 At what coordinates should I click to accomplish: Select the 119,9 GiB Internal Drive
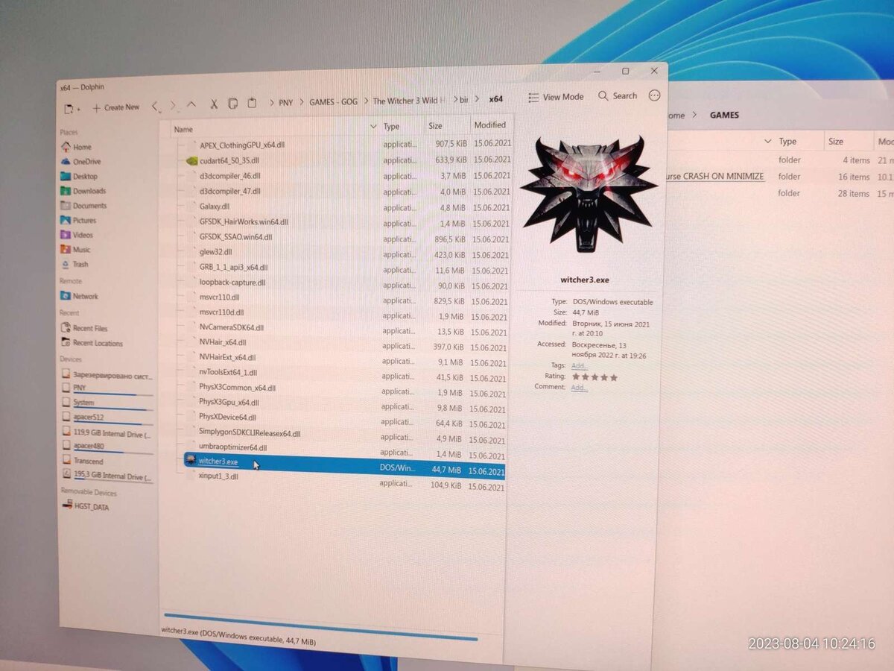[107, 434]
